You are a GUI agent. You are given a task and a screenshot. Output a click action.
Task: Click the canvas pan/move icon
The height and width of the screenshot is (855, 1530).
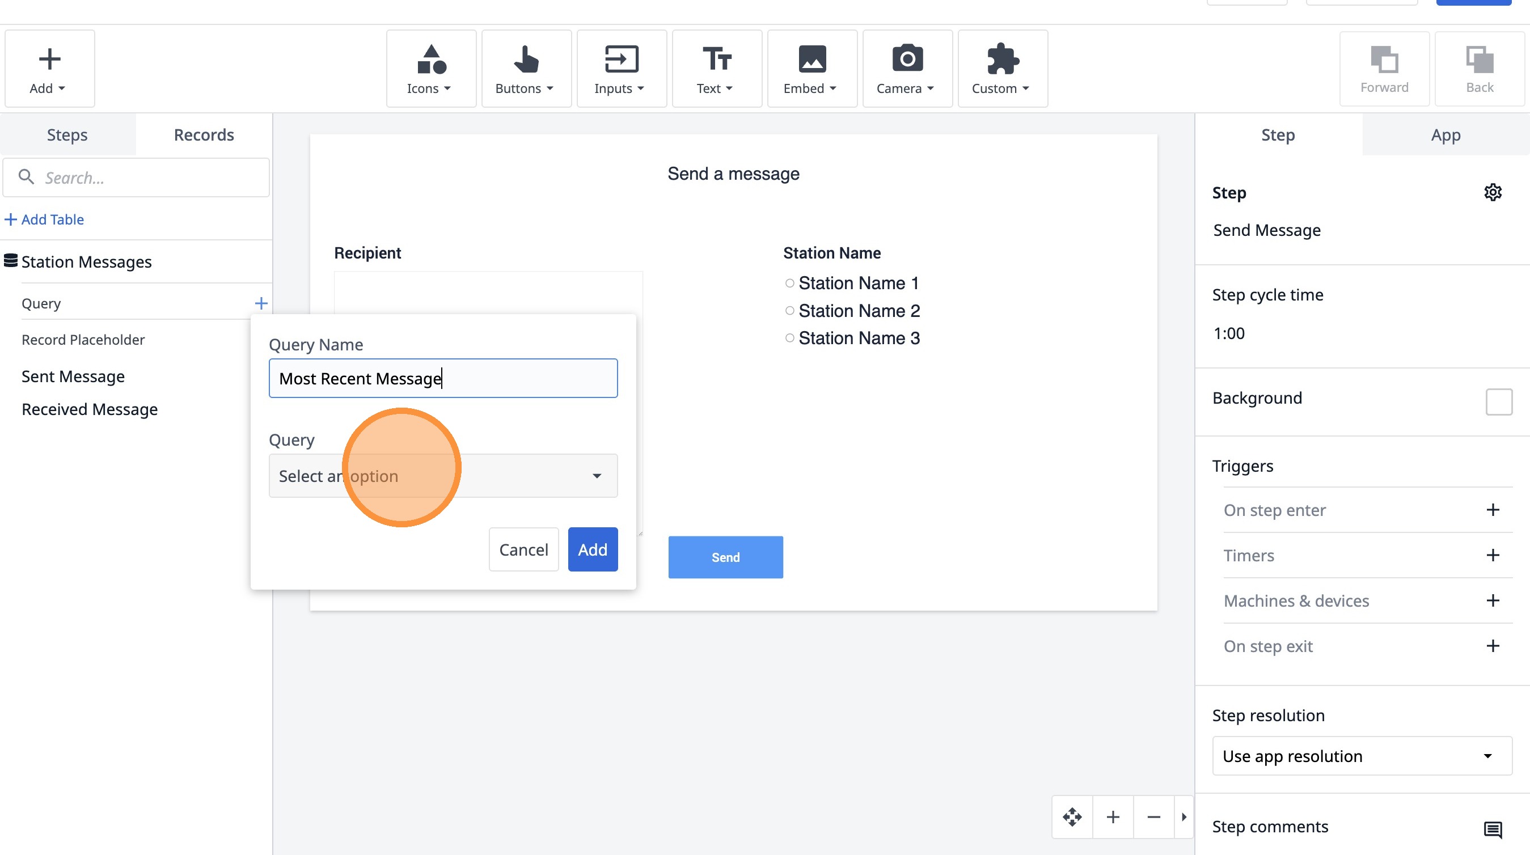[x=1072, y=817]
